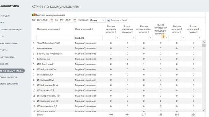This screenshot has width=209, height=117.
Task: Open sidebar item ending in ная аналитика
Action: [9, 43]
